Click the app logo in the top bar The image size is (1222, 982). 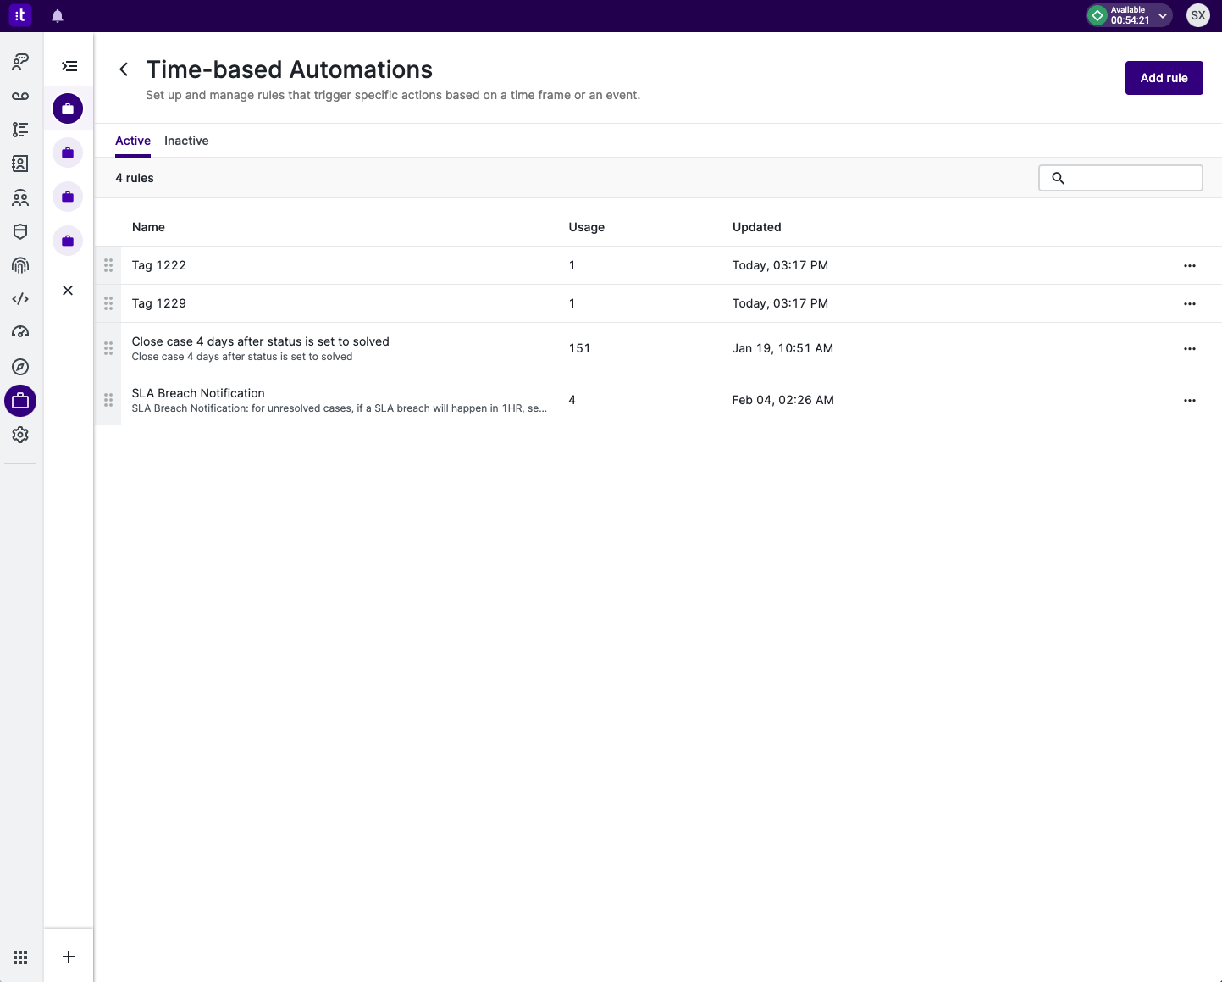tap(20, 15)
